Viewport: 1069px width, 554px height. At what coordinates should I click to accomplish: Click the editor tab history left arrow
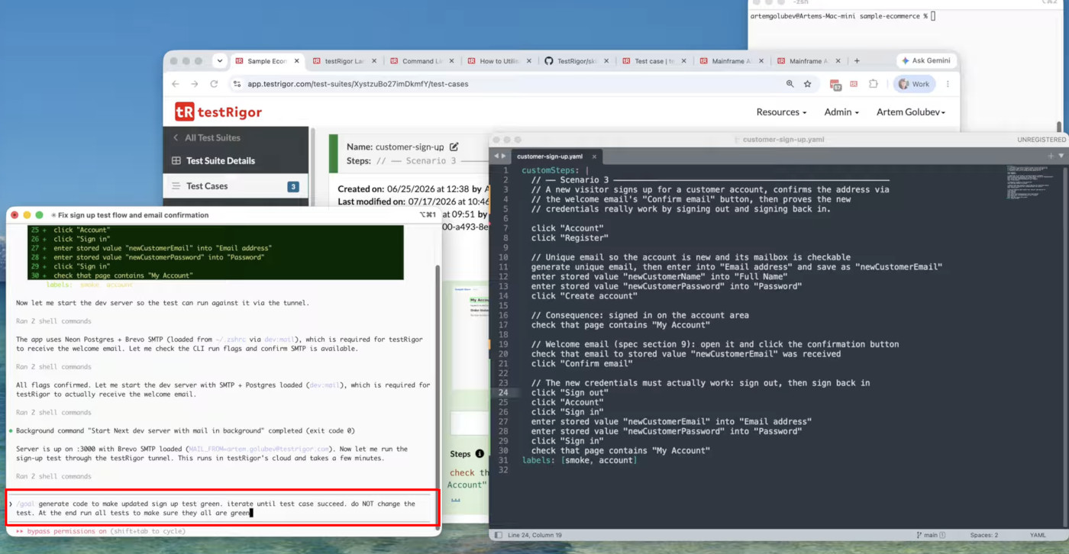[496, 156]
